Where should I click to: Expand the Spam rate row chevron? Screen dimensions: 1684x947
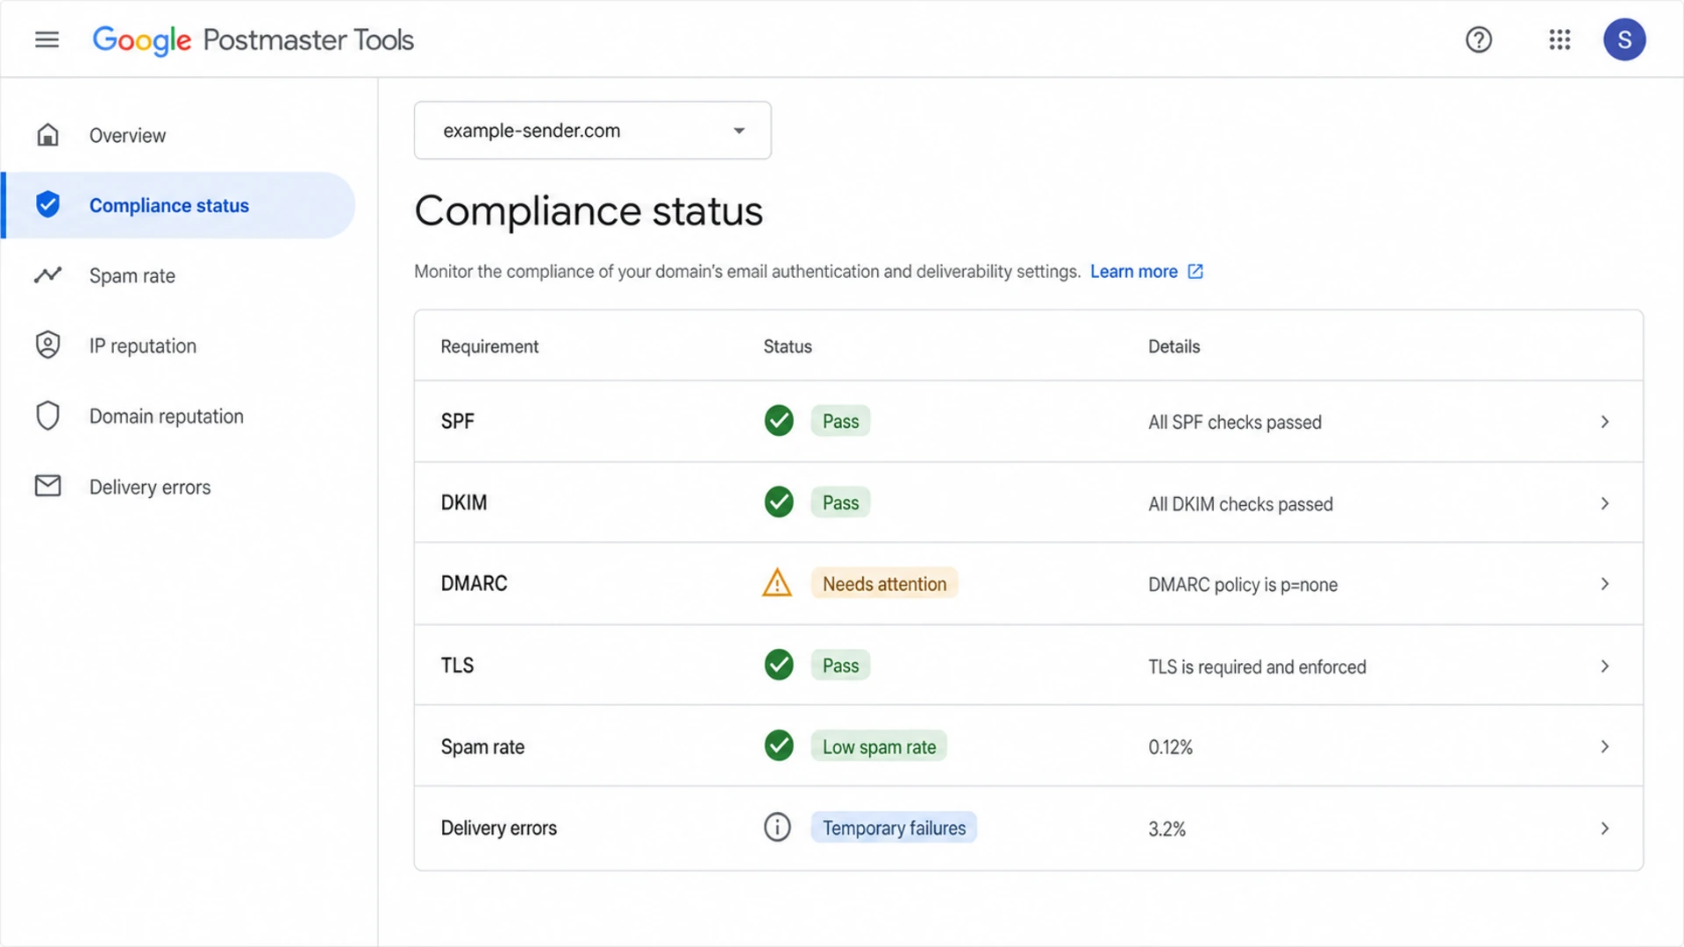(x=1605, y=747)
